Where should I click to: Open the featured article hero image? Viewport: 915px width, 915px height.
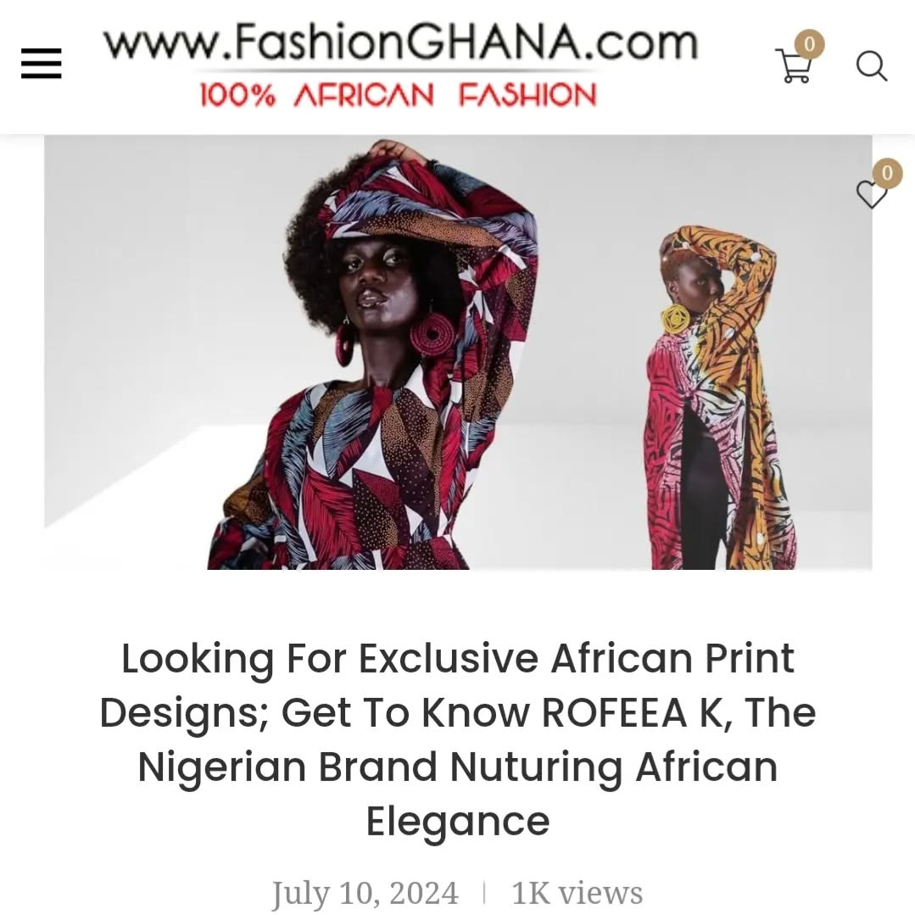tap(458, 352)
